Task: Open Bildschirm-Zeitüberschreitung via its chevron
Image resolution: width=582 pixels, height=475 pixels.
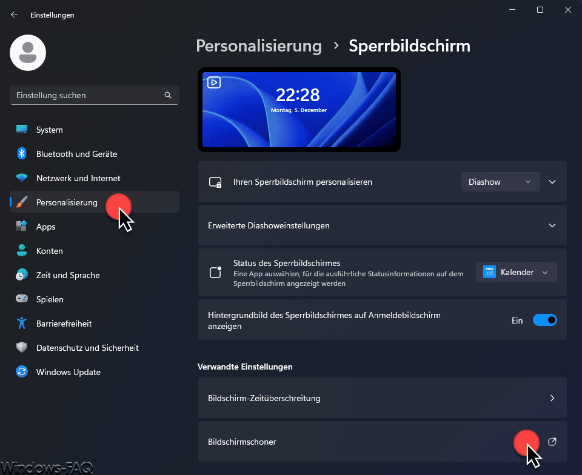Action: click(x=552, y=398)
